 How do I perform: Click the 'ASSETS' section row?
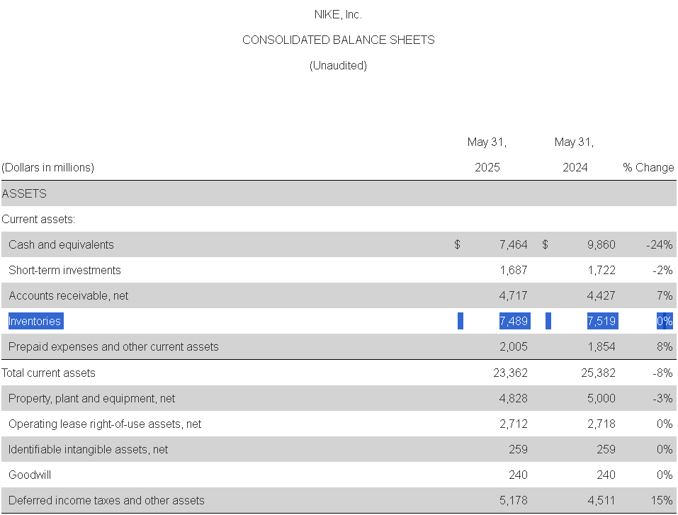pos(339,193)
